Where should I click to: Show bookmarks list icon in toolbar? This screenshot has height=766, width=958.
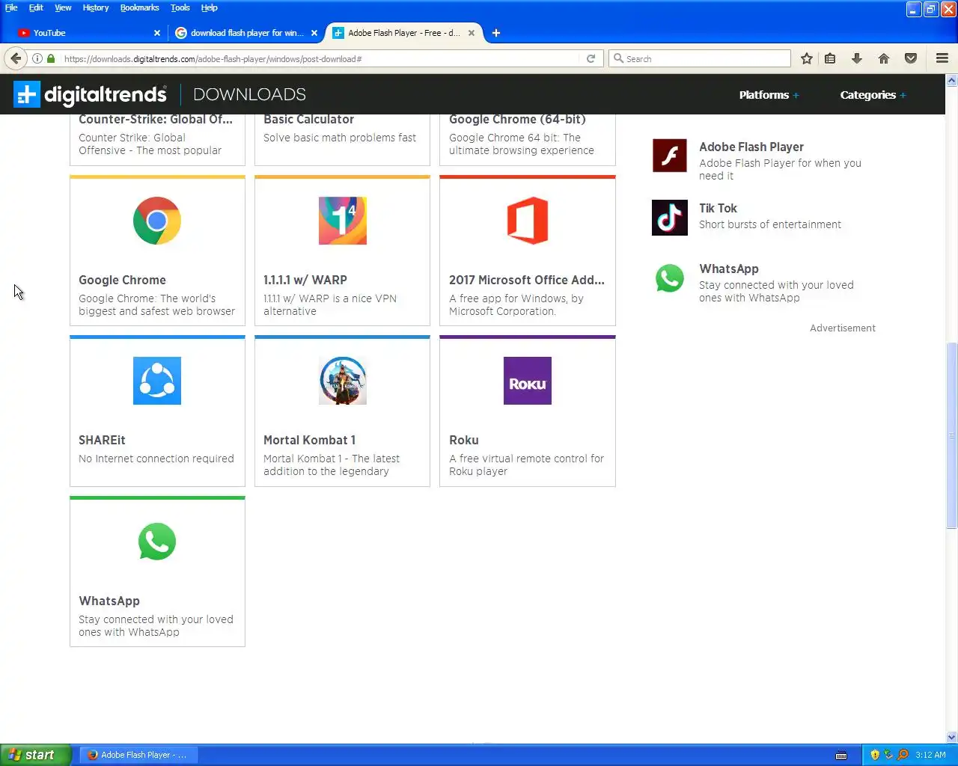830,58
